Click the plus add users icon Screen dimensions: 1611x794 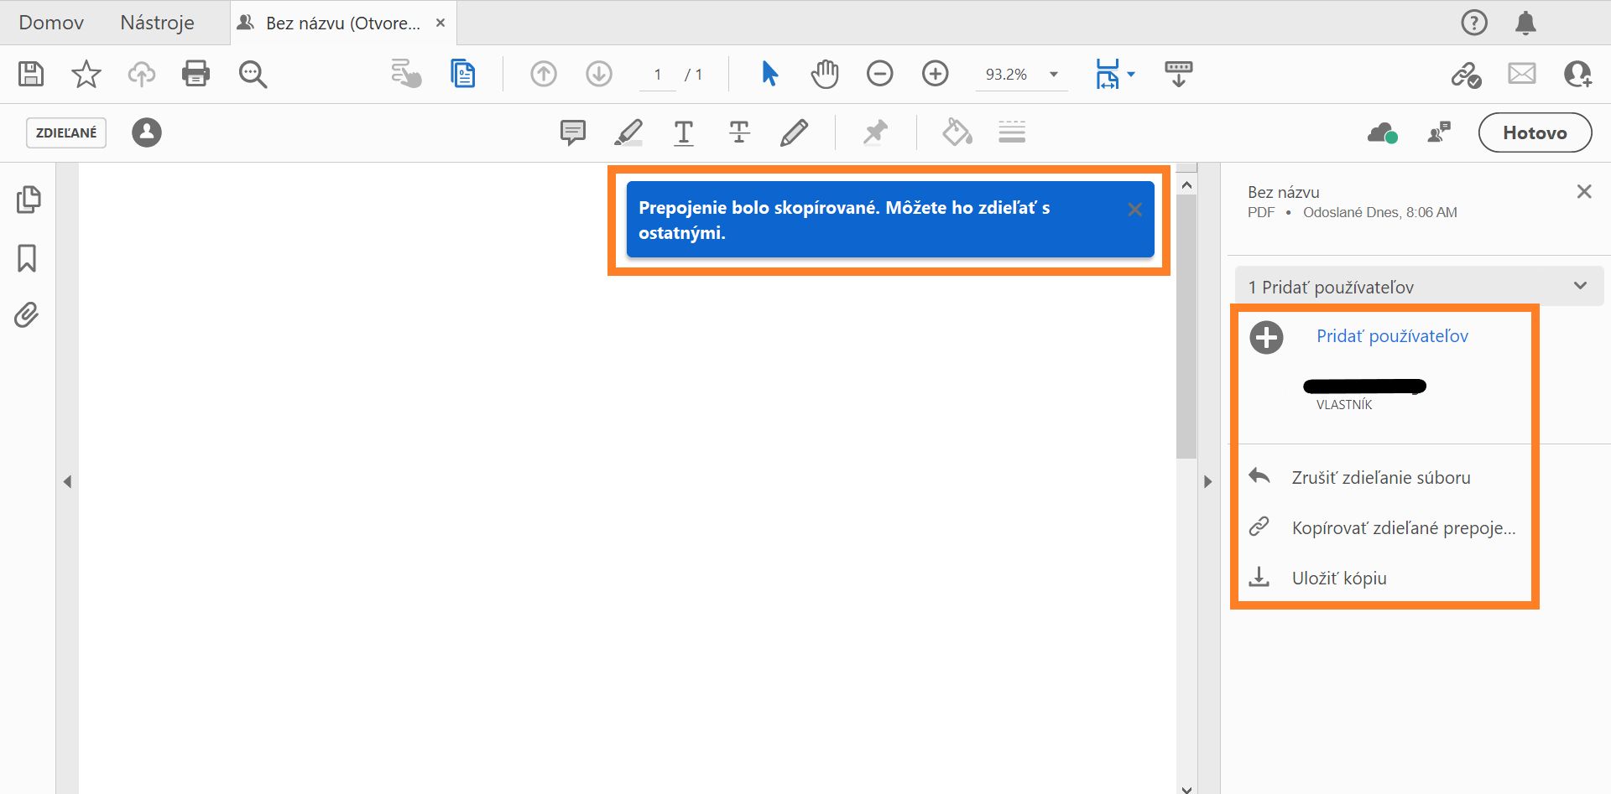tap(1266, 337)
